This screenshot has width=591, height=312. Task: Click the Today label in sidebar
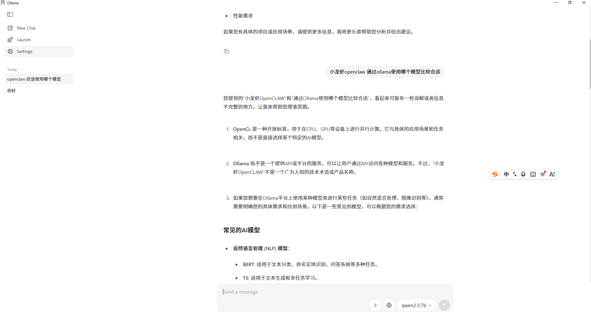pos(12,70)
